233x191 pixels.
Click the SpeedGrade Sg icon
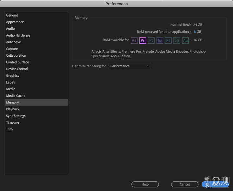coord(177,40)
